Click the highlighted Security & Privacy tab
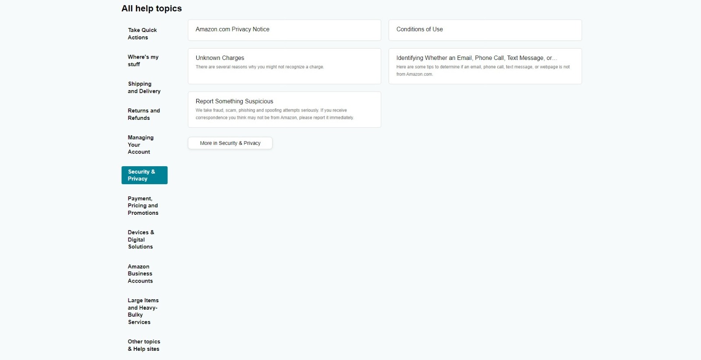The height and width of the screenshot is (360, 701). click(x=144, y=175)
